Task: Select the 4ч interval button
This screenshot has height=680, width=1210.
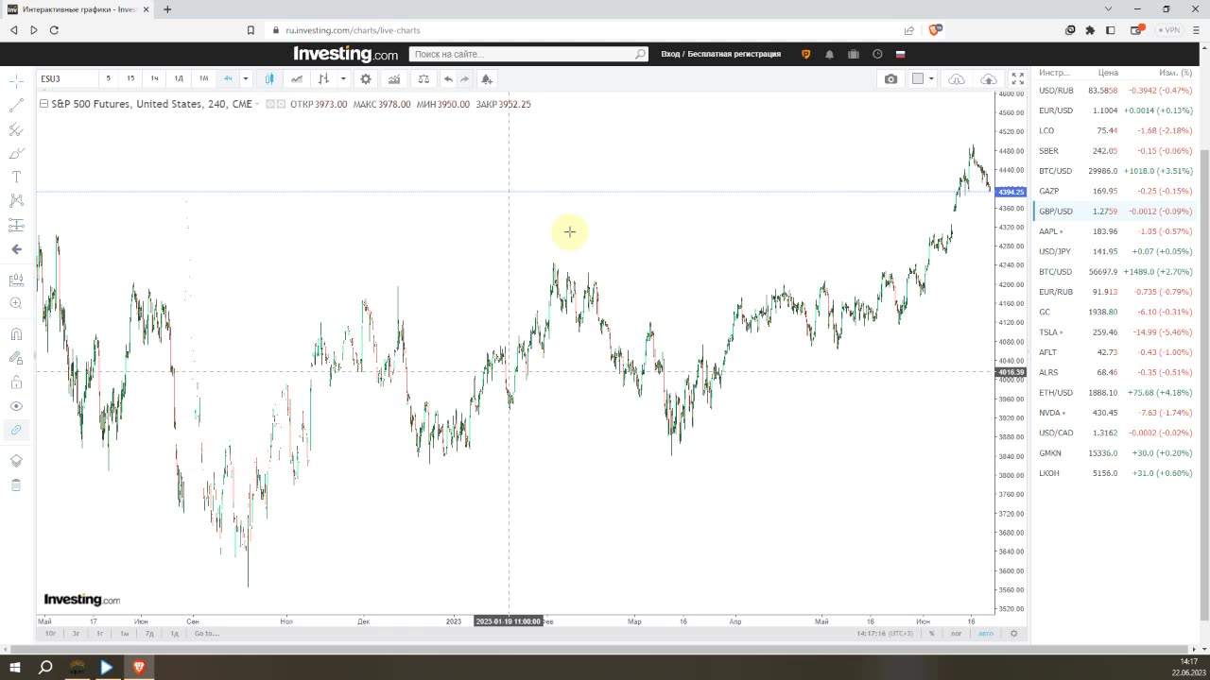Action: 228,78
